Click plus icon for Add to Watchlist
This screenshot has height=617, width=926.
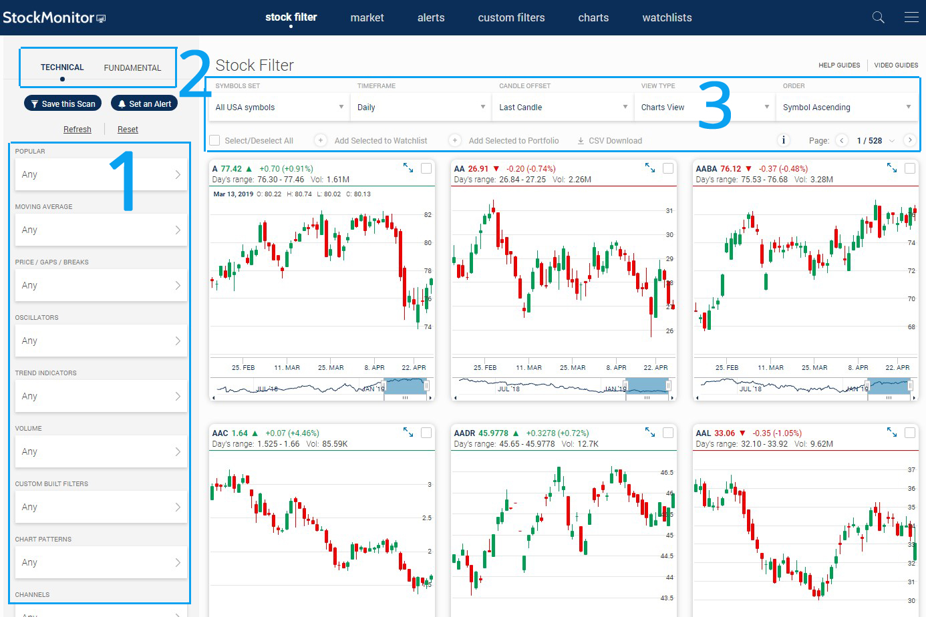[321, 140]
